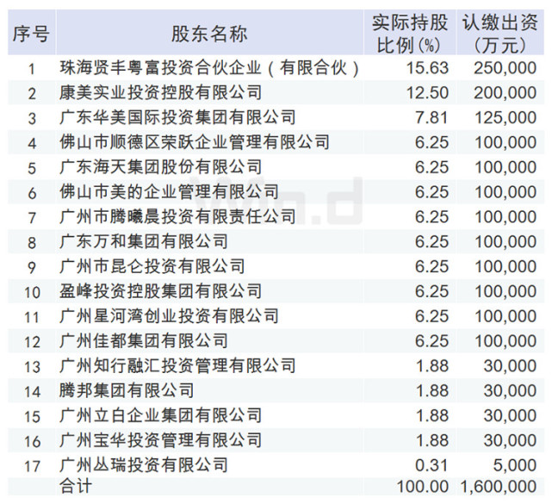The width and height of the screenshot is (552, 504).
Task: Click the 股东名称 column header
Action: pyautogui.click(x=209, y=34)
